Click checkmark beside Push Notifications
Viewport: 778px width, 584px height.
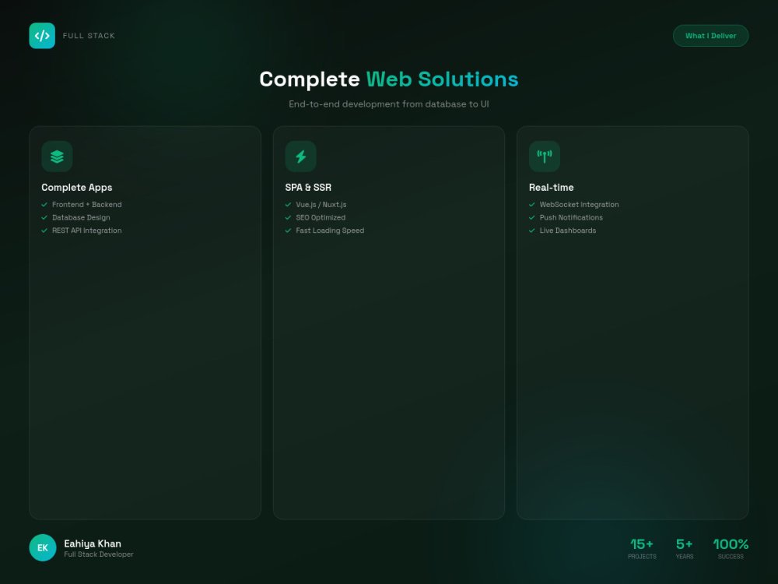[532, 217]
